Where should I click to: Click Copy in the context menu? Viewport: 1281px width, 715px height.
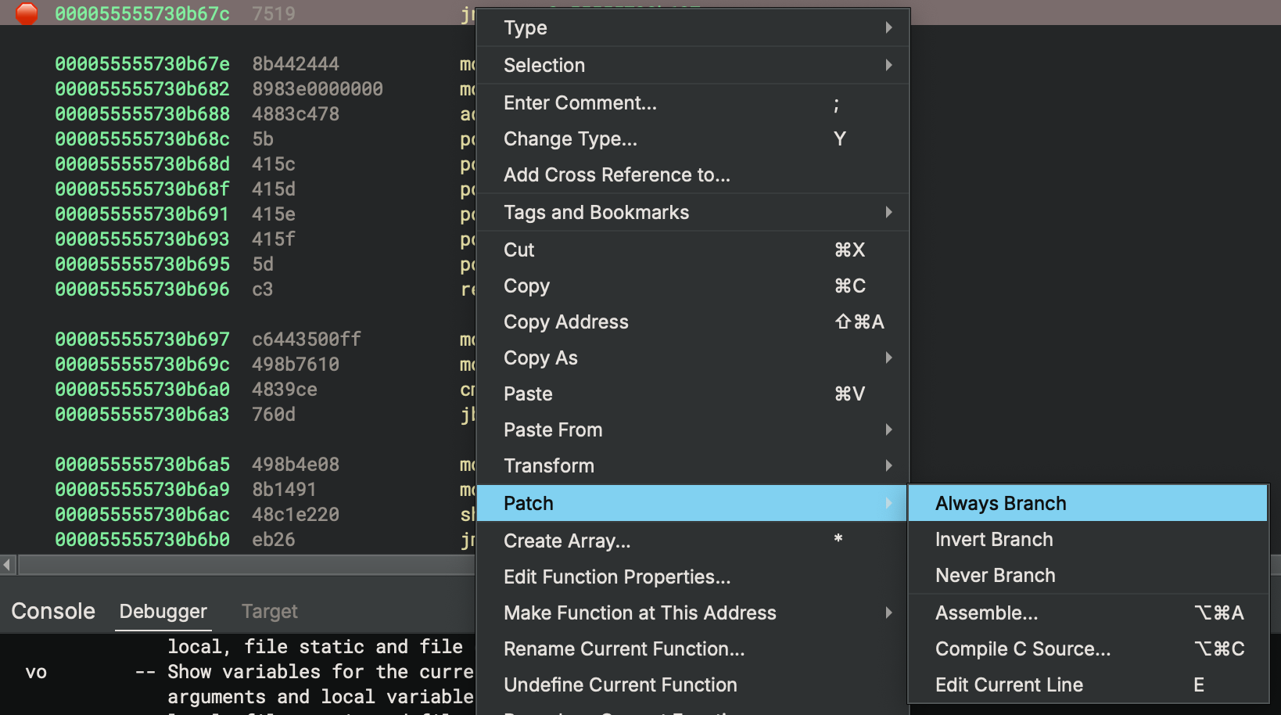point(693,286)
